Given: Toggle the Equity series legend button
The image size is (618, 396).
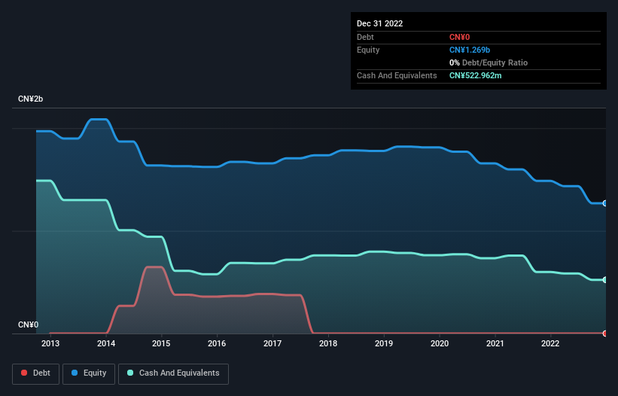Looking at the screenshot, I should coord(89,373).
